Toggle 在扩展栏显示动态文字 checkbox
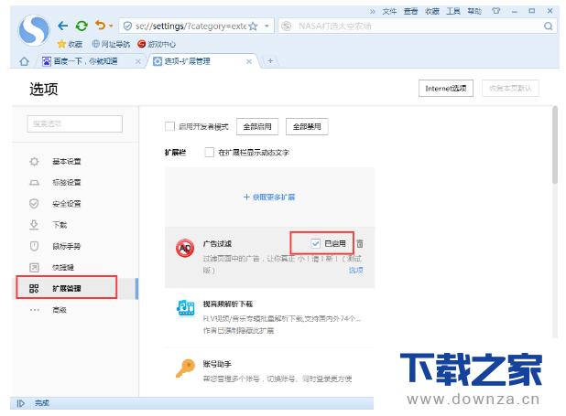Viewport: 566px width, 416px height. coord(210,152)
